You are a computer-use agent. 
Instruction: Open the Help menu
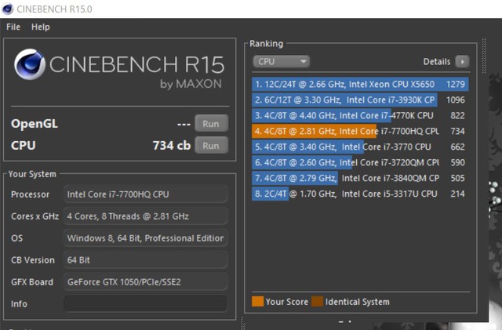coord(40,27)
